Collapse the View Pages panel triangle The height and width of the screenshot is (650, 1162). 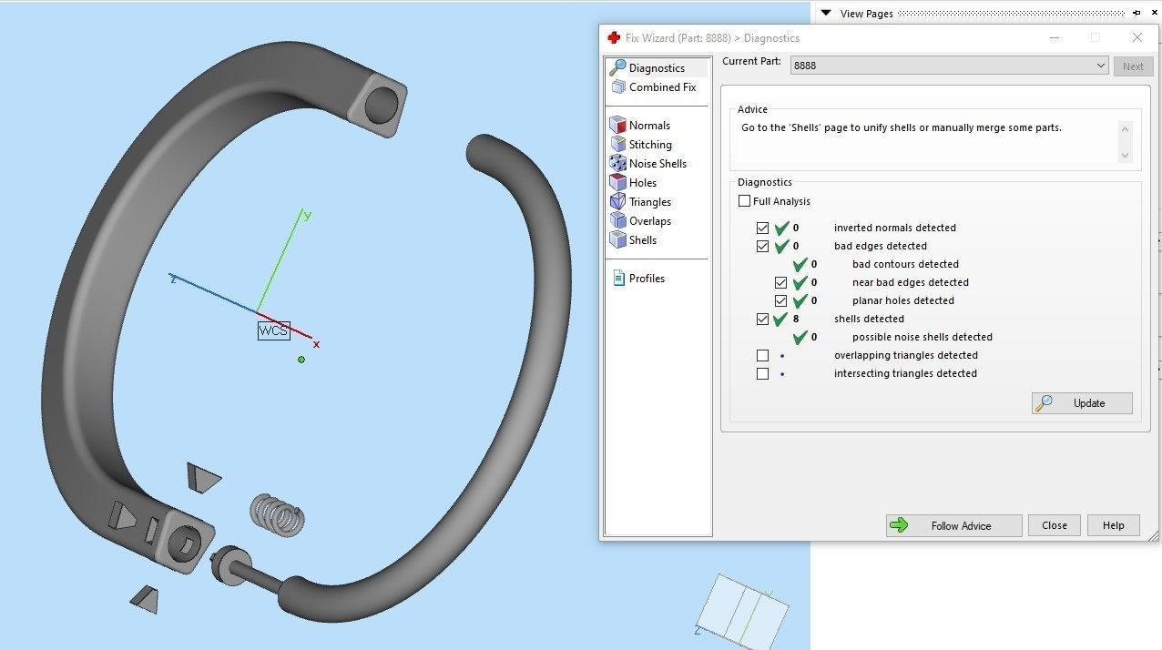point(826,13)
